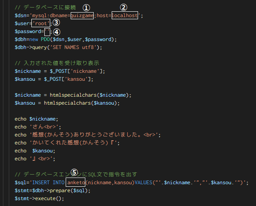Place cursor on PDO class name

pyautogui.click(x=46, y=39)
